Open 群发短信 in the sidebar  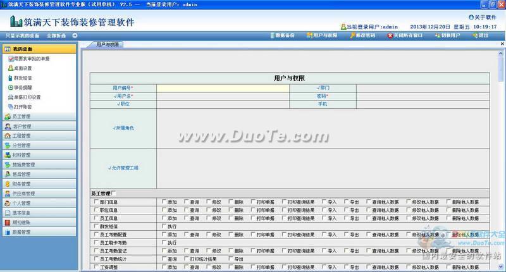[x=20, y=78]
